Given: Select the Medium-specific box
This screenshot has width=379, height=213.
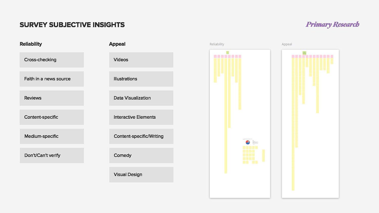Looking at the screenshot, I should pos(52,136).
